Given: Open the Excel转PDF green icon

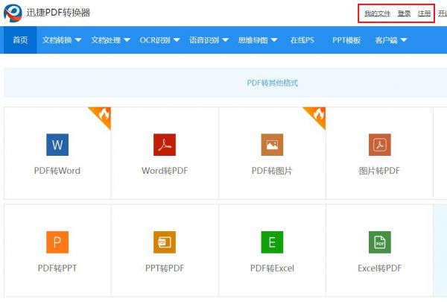Looking at the screenshot, I should pyautogui.click(x=380, y=242).
